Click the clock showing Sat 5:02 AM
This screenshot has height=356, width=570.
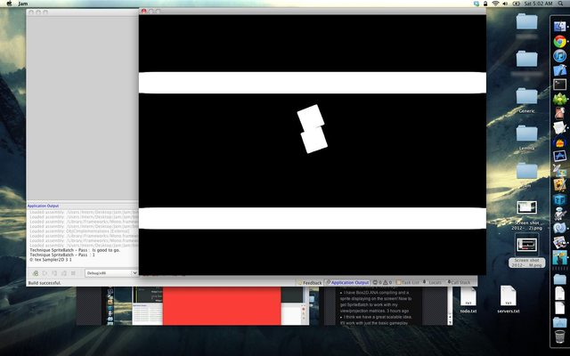(x=538, y=4)
